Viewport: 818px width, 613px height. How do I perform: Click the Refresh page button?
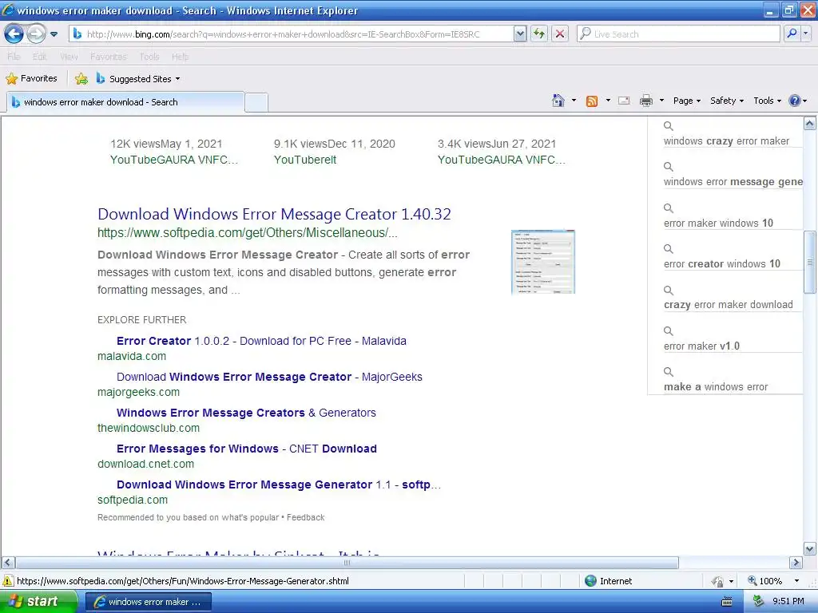(x=539, y=34)
